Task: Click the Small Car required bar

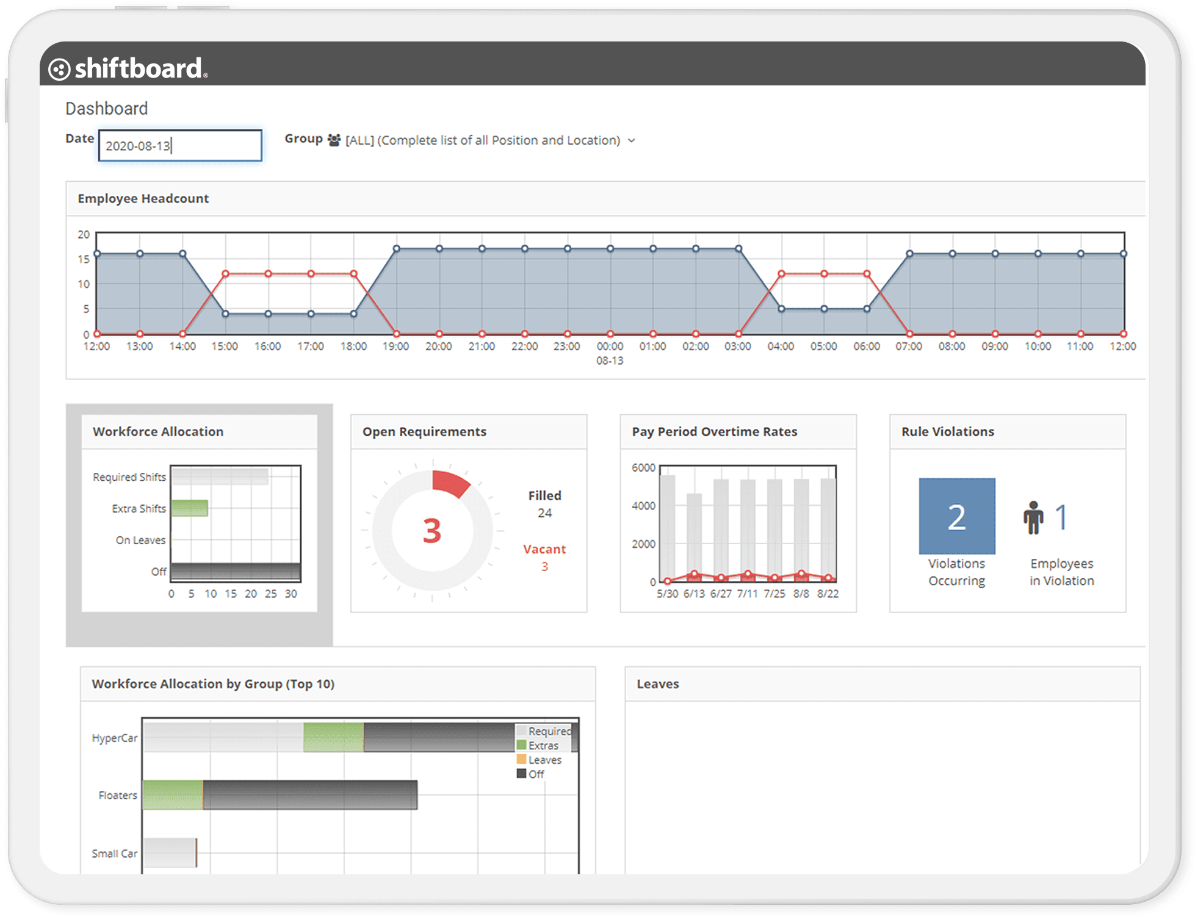Action: [170, 853]
